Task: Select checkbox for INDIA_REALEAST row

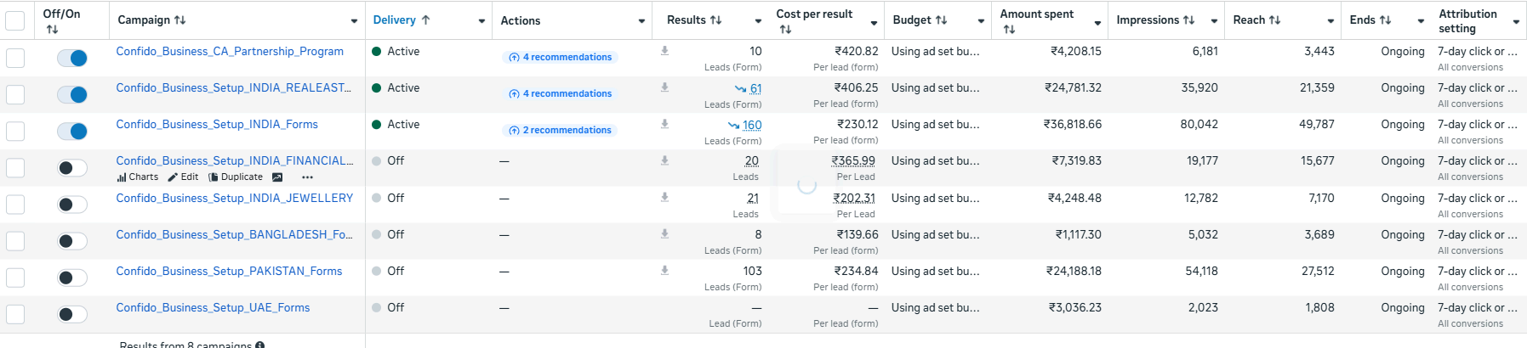Action: 15,94
